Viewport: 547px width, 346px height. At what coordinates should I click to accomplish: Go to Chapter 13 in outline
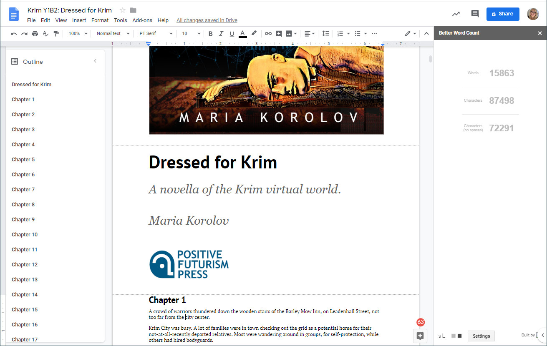tap(25, 280)
